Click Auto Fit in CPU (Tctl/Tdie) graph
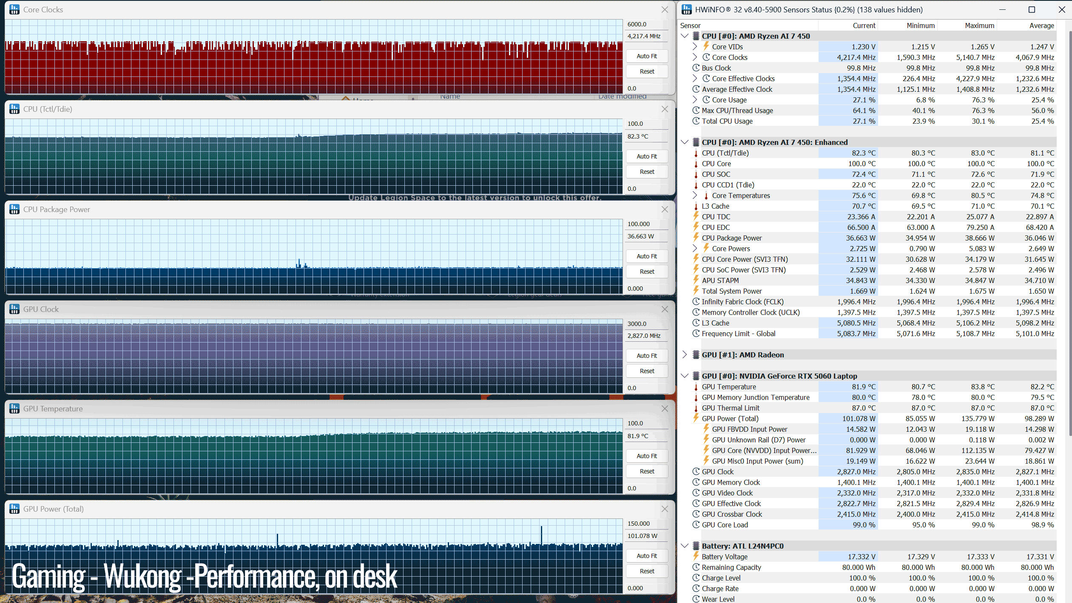The image size is (1072, 603). [x=647, y=156]
